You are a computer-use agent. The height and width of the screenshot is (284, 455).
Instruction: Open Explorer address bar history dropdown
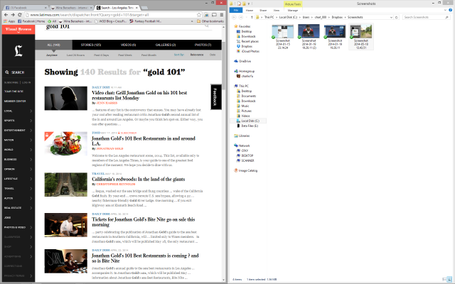[x=391, y=17]
